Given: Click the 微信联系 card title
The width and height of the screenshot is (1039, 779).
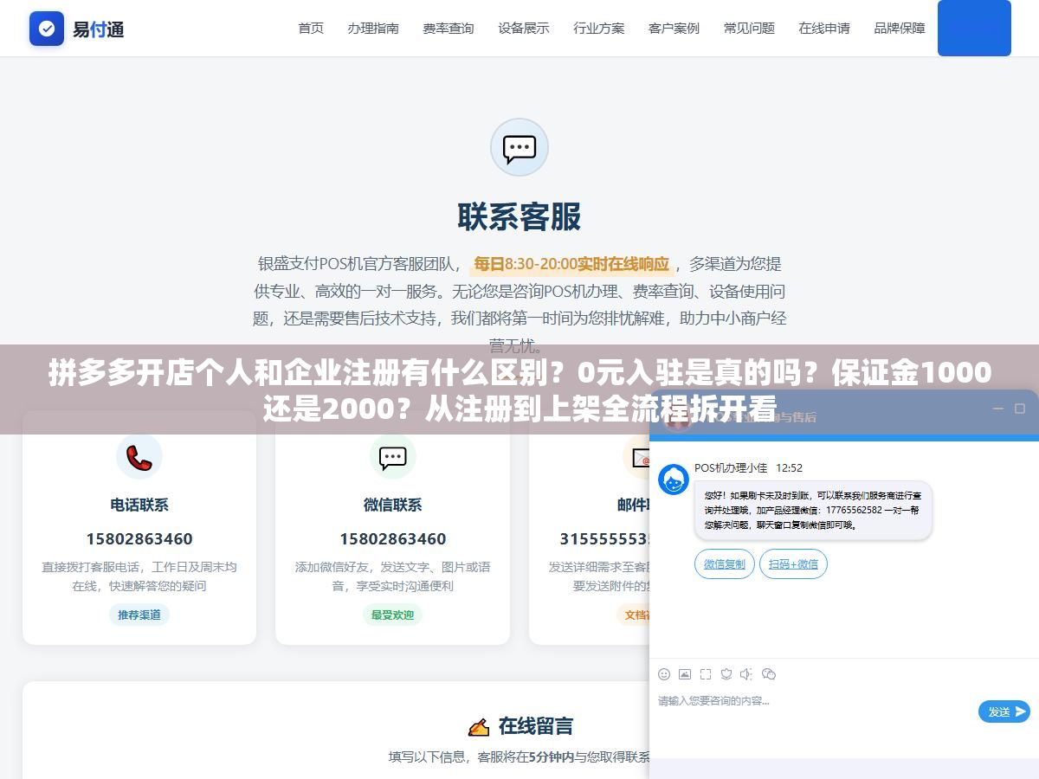Looking at the screenshot, I should coord(393,505).
